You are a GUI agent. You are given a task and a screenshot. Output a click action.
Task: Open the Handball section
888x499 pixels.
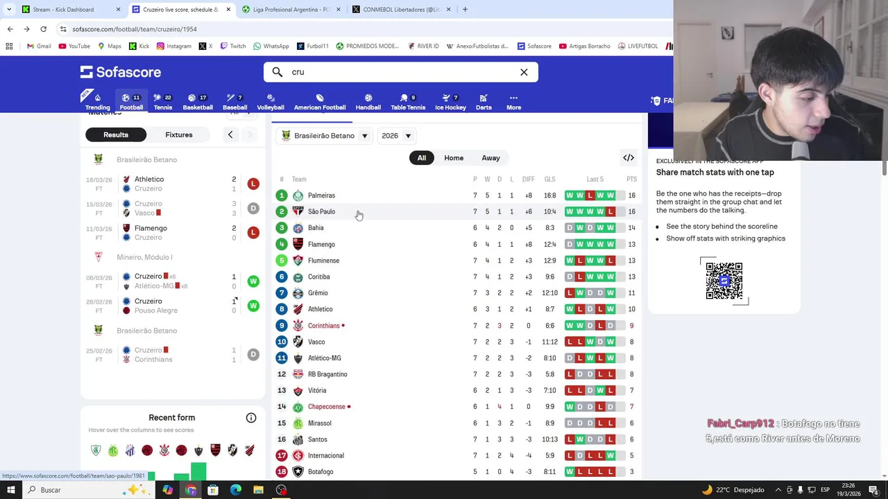(368, 102)
